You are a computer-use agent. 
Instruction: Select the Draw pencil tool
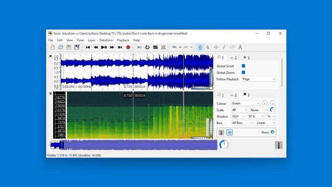click(x=224, y=47)
